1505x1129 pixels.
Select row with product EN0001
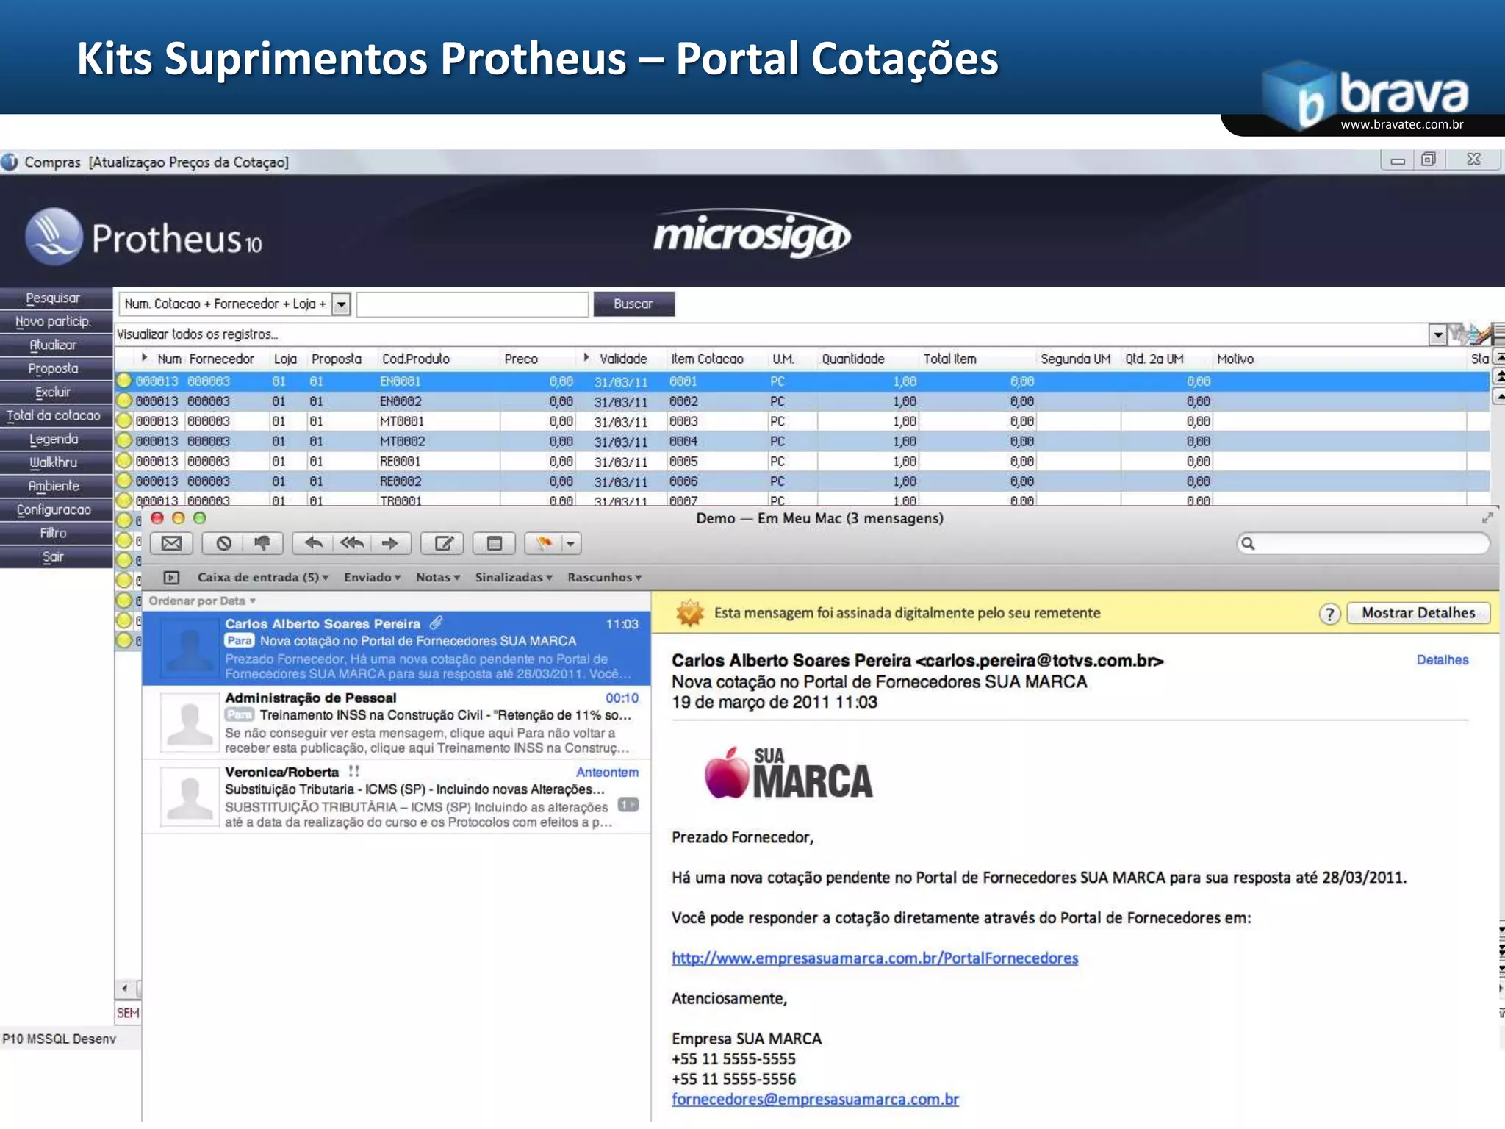point(802,381)
